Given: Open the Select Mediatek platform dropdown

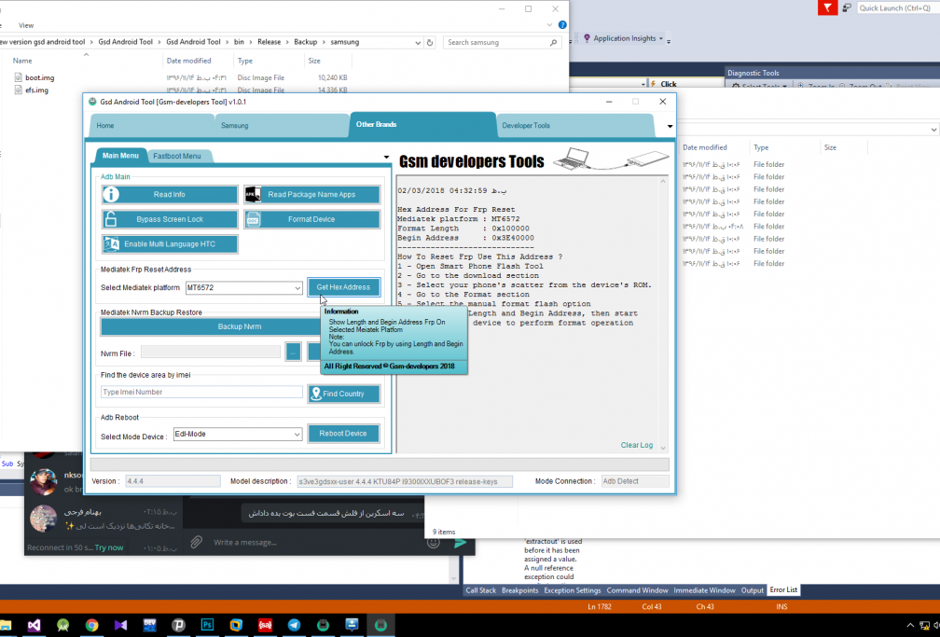Looking at the screenshot, I should [x=297, y=288].
